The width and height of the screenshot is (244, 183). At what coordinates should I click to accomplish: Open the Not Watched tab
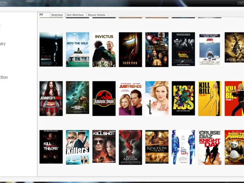tap(75, 15)
